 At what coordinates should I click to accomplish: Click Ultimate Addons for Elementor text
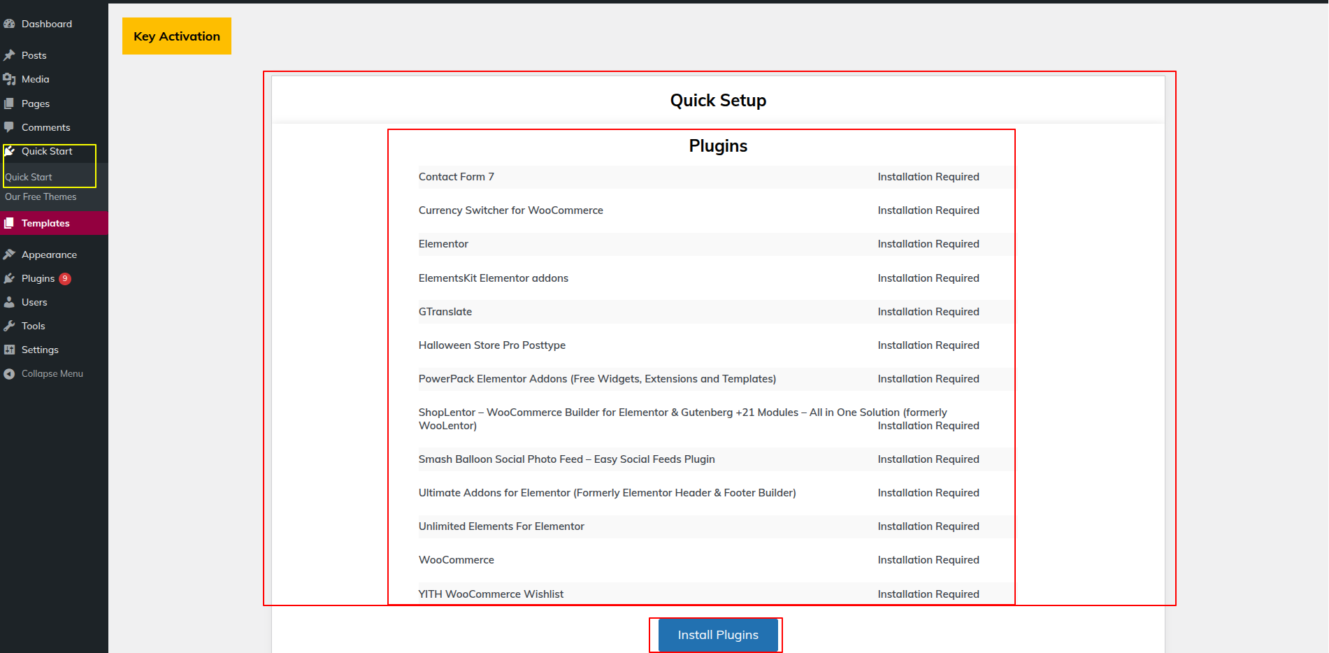(x=608, y=493)
